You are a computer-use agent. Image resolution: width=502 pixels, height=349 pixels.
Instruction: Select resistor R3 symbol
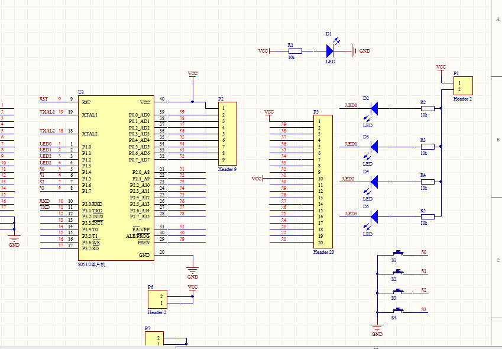pyautogui.click(x=427, y=147)
